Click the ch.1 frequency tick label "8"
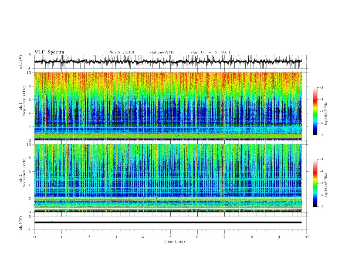Image resolution: width=345 pixels, height=266 pixels. (x=30, y=86)
